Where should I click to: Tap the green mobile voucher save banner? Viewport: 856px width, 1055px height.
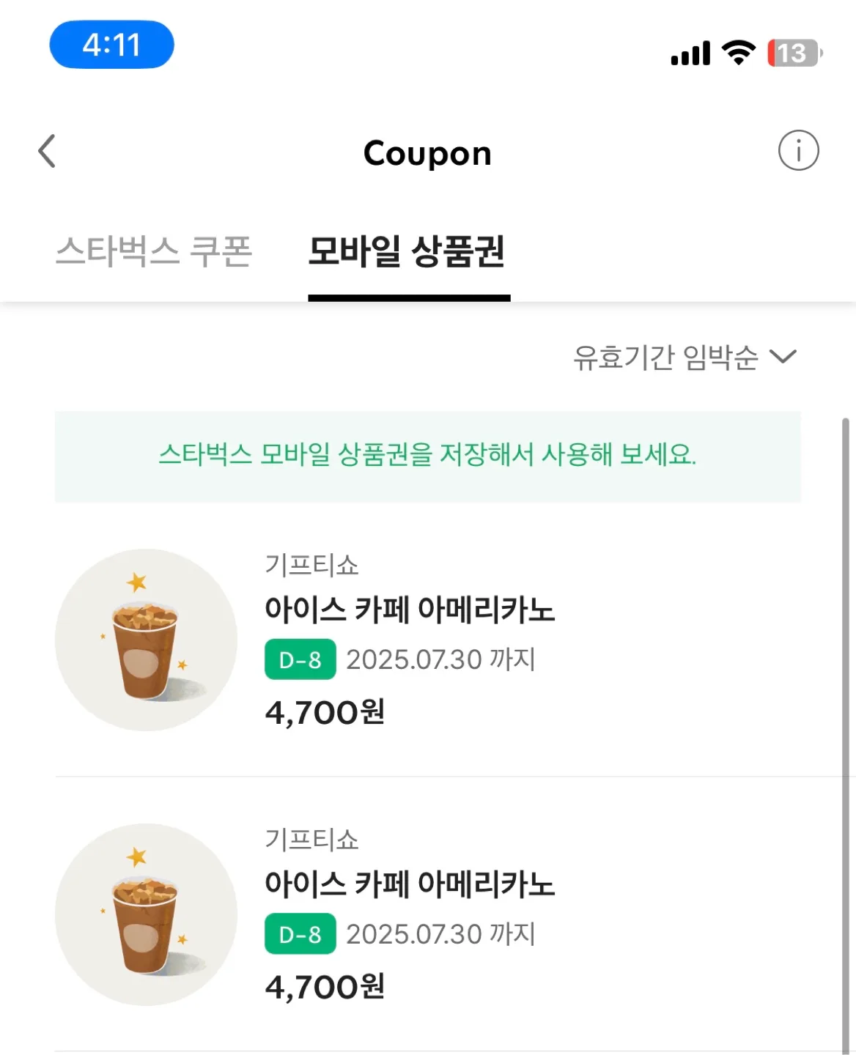[x=428, y=456]
